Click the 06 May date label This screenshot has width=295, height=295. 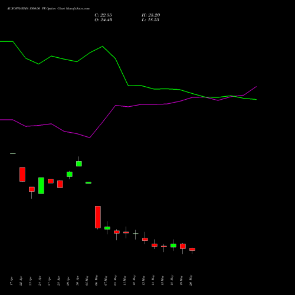[x=97, y=281]
